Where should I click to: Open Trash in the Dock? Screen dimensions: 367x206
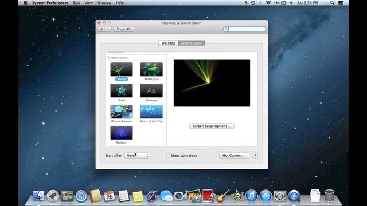[x=329, y=196]
